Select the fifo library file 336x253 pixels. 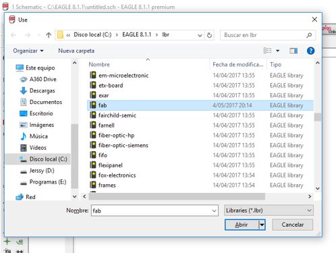click(103, 155)
